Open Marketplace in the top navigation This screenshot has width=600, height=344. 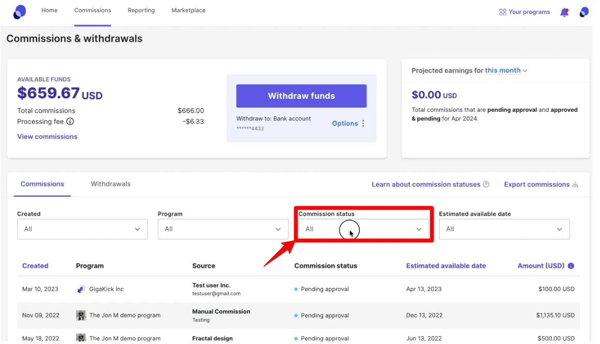188,10
